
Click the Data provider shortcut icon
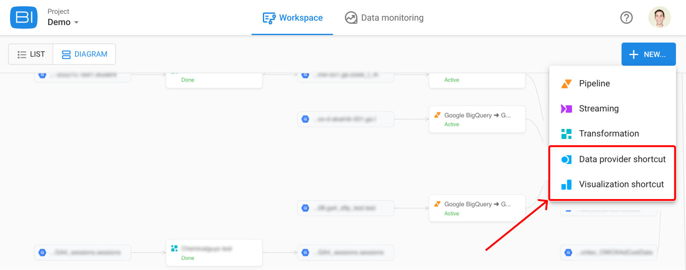(566, 159)
